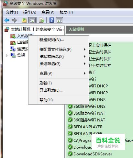133x158 pixels.
Task: Choose 新建规则(N)... from context menu
Action: (x=59, y=40)
